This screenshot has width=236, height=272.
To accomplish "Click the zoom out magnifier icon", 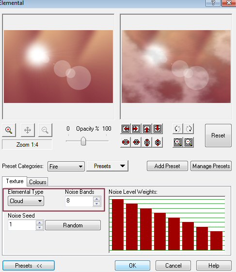I will tap(45, 130).
